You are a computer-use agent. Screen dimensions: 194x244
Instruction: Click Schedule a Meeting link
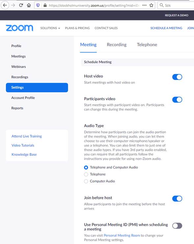(166, 28)
